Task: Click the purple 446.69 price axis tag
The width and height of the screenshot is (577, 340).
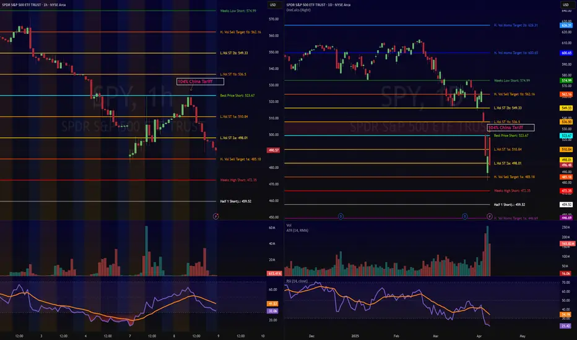Action: click(566, 218)
